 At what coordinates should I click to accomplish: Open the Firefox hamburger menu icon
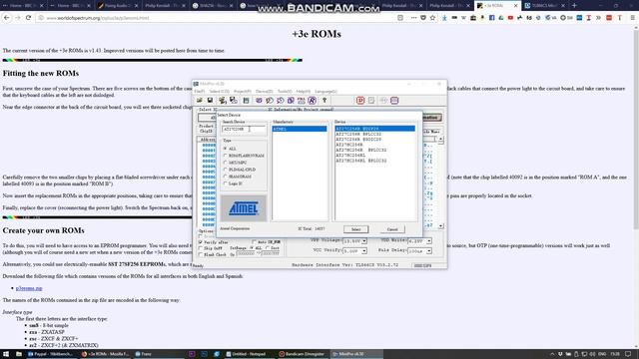(x=632, y=18)
